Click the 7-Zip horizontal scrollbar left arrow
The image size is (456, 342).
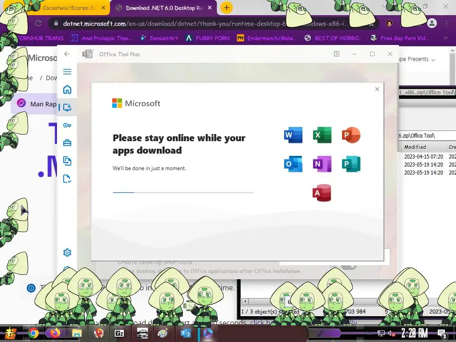(245, 301)
